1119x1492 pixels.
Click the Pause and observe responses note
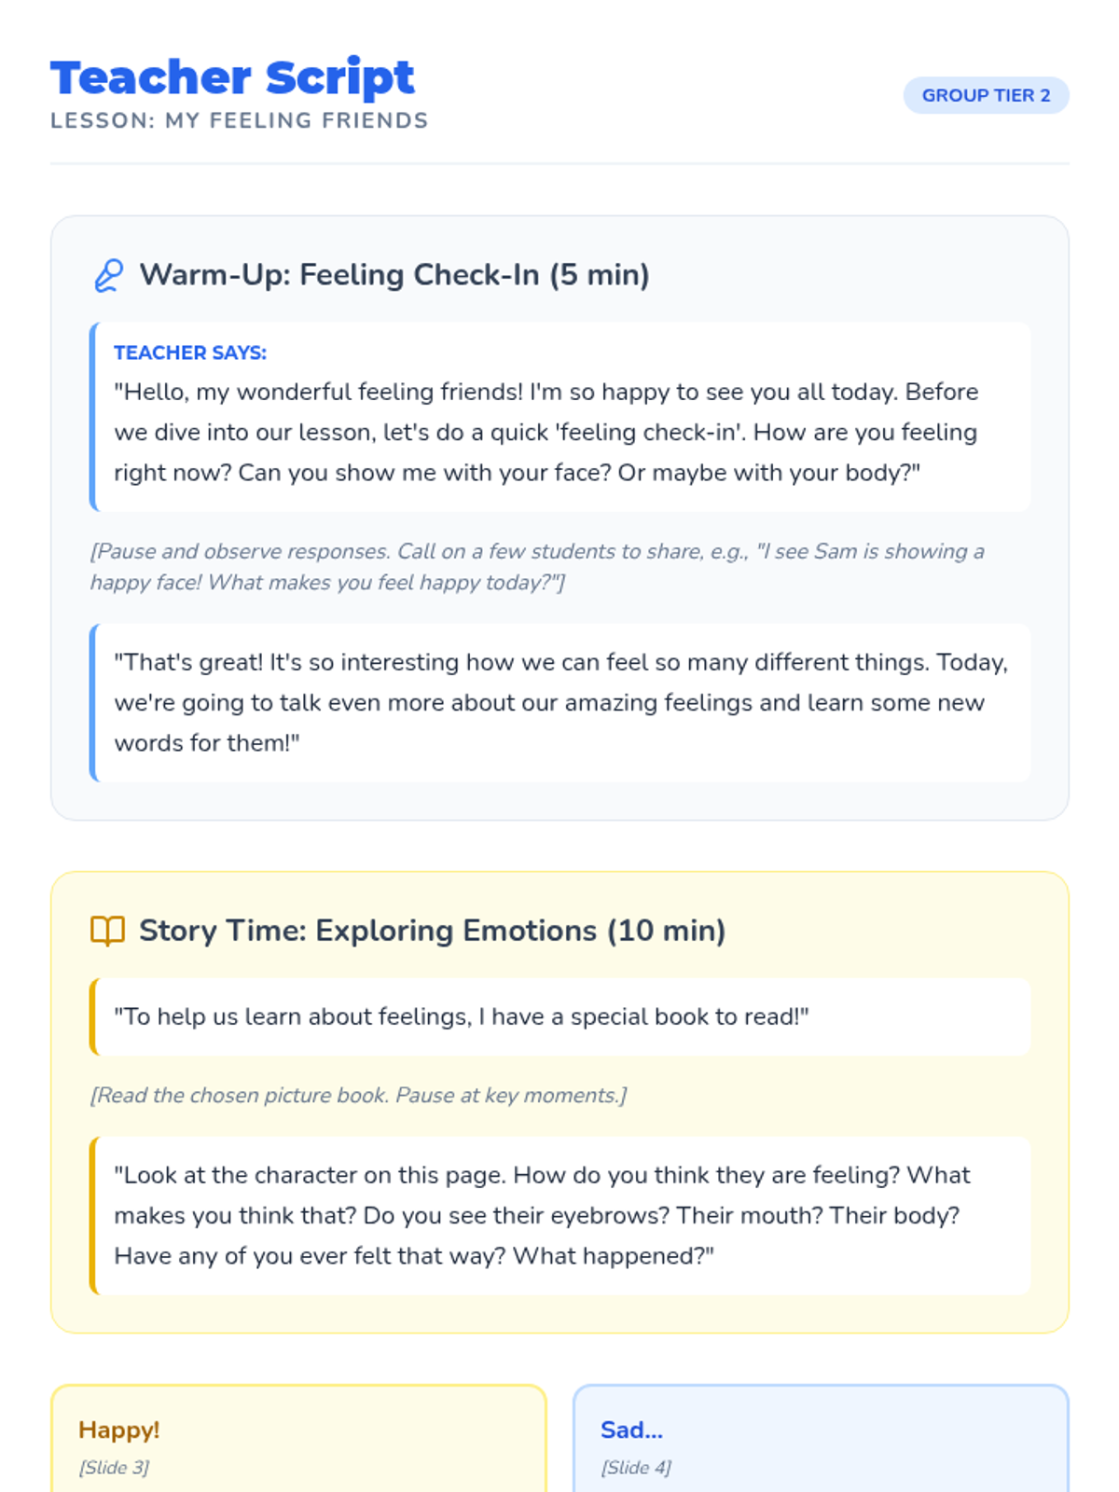point(536,566)
